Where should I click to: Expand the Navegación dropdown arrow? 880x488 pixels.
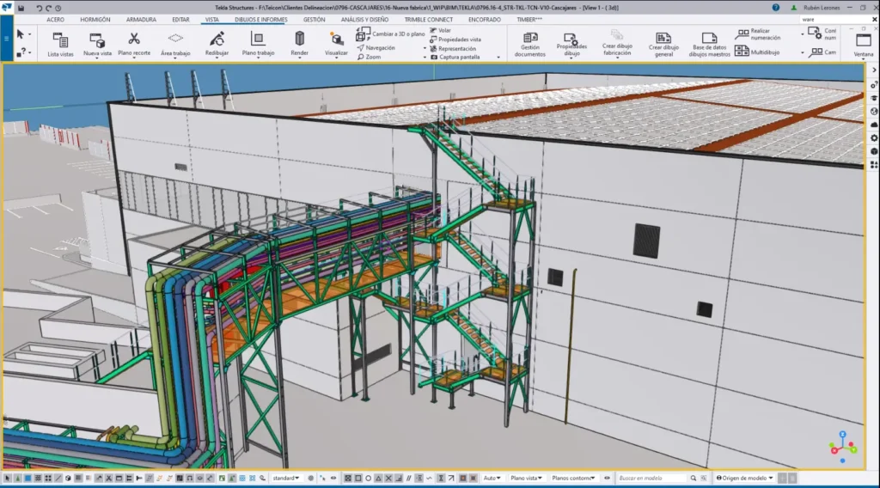coord(425,48)
